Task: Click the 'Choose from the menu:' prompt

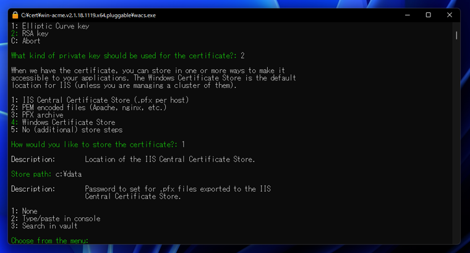Action: click(x=49, y=241)
